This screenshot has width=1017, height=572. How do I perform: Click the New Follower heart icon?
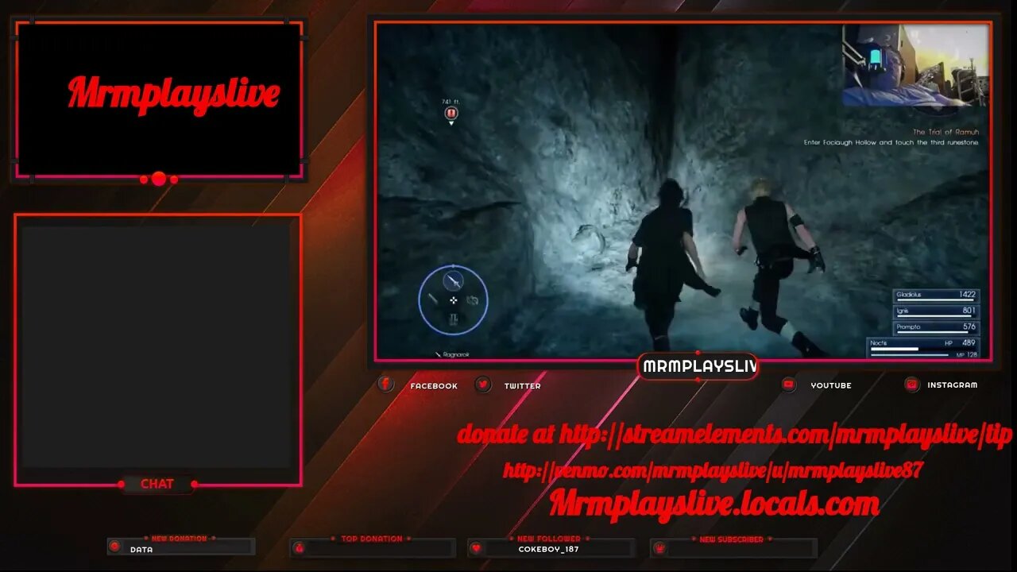(x=477, y=548)
